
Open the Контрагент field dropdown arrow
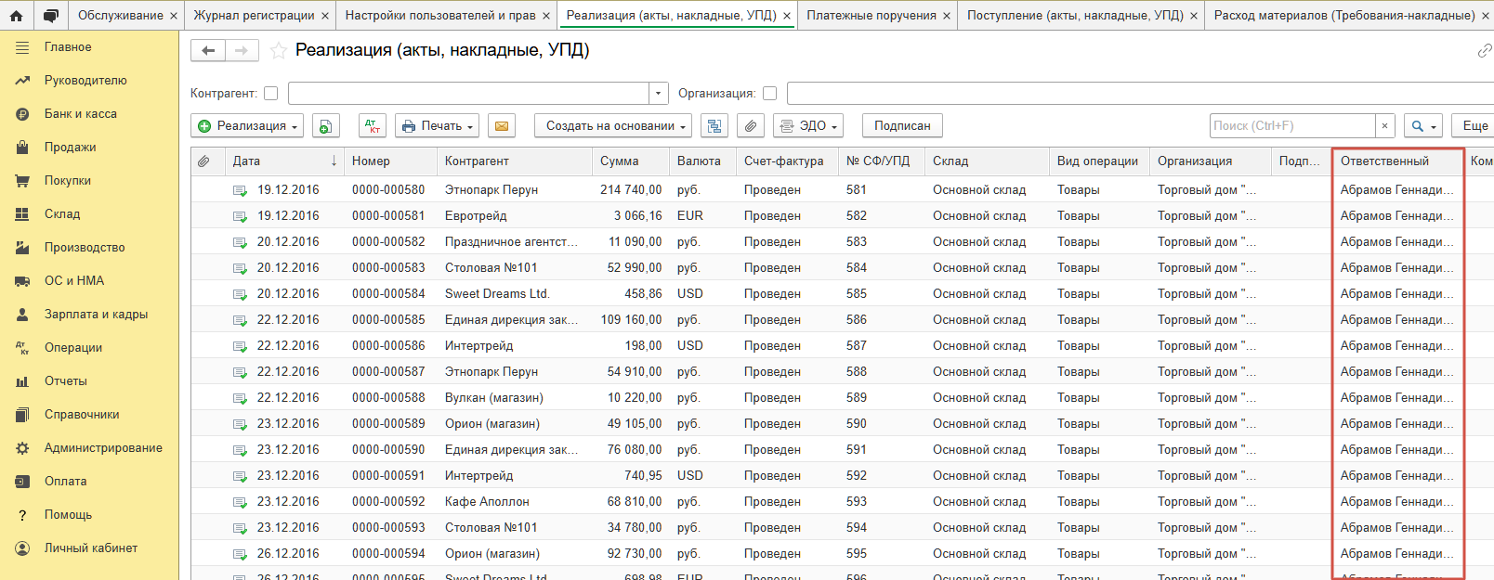(x=659, y=93)
